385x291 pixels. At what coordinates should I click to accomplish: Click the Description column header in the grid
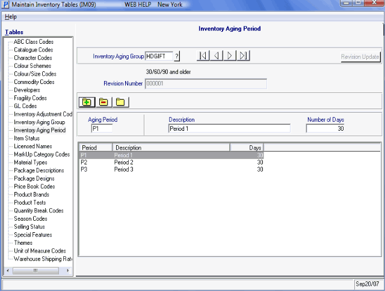(171, 148)
